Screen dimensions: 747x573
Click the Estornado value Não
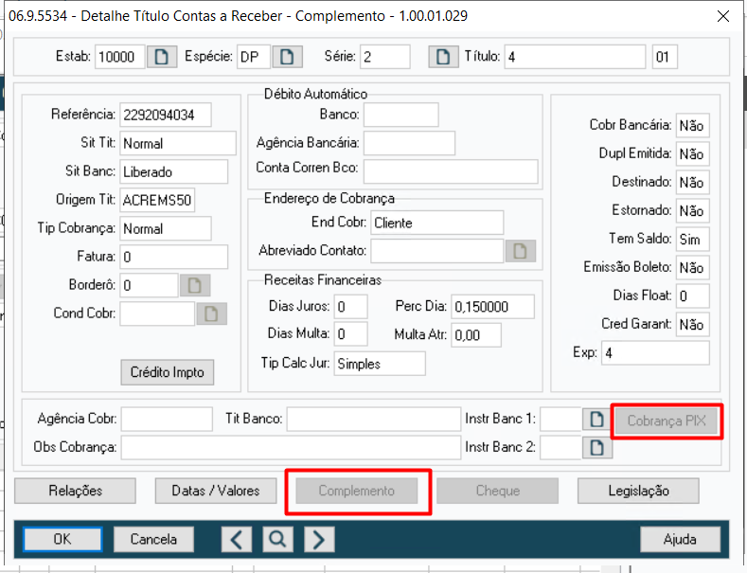tap(693, 210)
